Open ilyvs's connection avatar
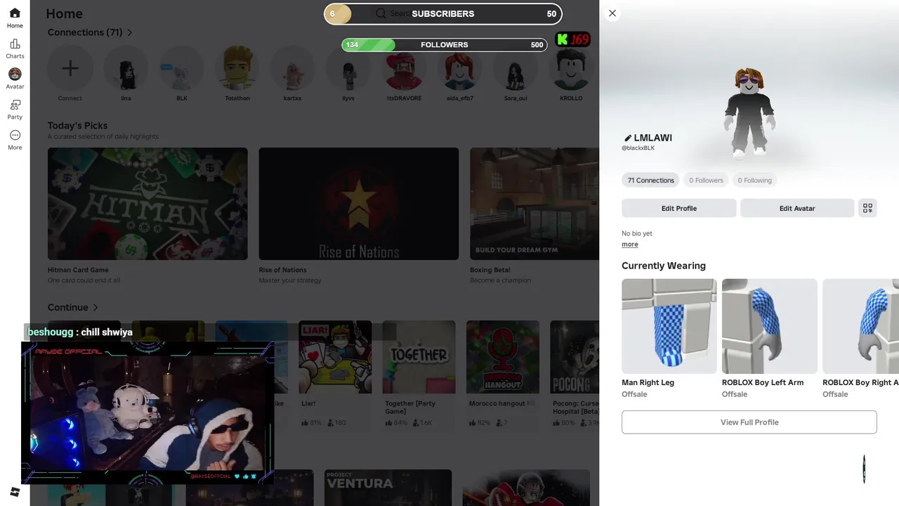Image resolution: width=899 pixels, height=506 pixels. tap(348, 69)
